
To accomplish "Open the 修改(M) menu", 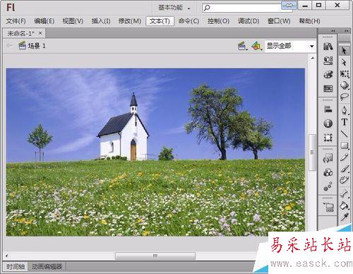I will click(x=130, y=21).
